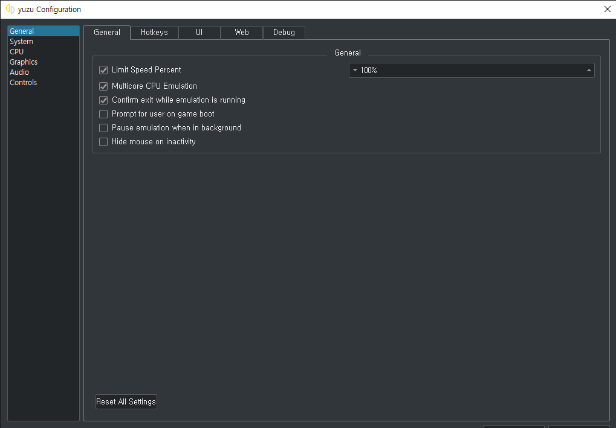Increase speed percent with up arrow
The width and height of the screenshot is (616, 428).
[589, 70]
